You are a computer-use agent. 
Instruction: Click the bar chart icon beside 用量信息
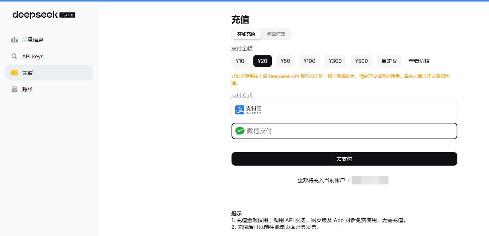coord(14,40)
